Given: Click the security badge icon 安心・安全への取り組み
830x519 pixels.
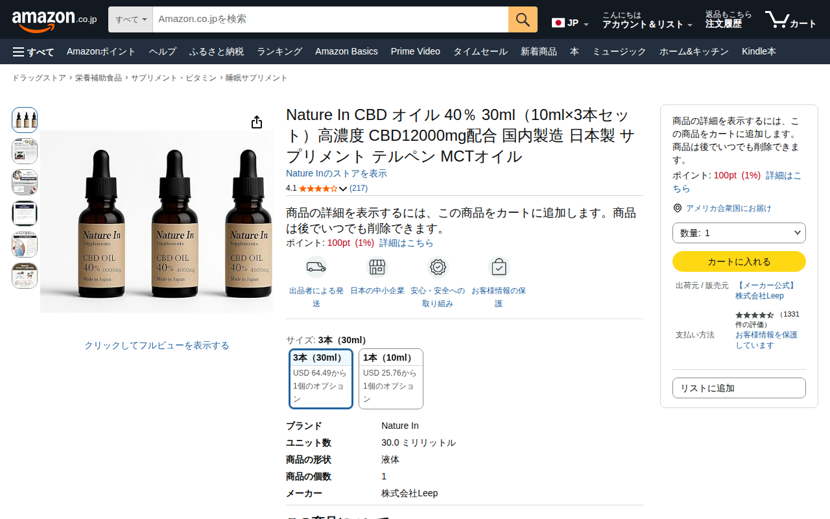Looking at the screenshot, I should (x=438, y=267).
